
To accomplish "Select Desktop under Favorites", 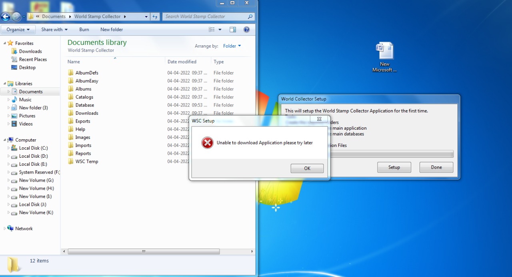I will coord(27,68).
